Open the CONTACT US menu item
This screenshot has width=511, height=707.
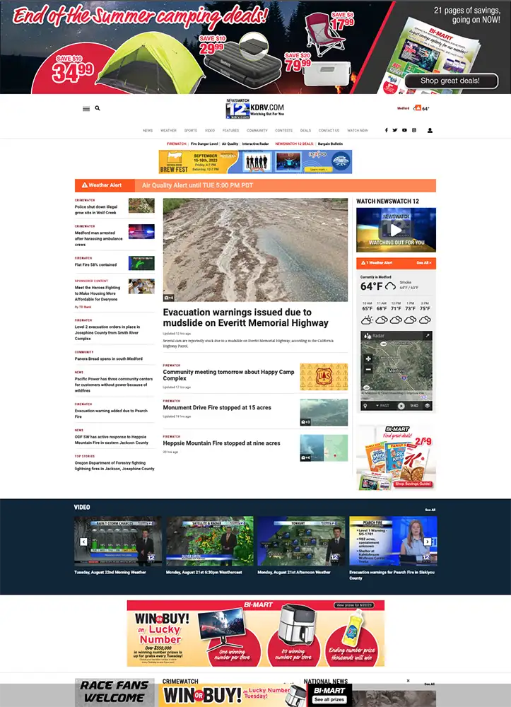[329, 130]
